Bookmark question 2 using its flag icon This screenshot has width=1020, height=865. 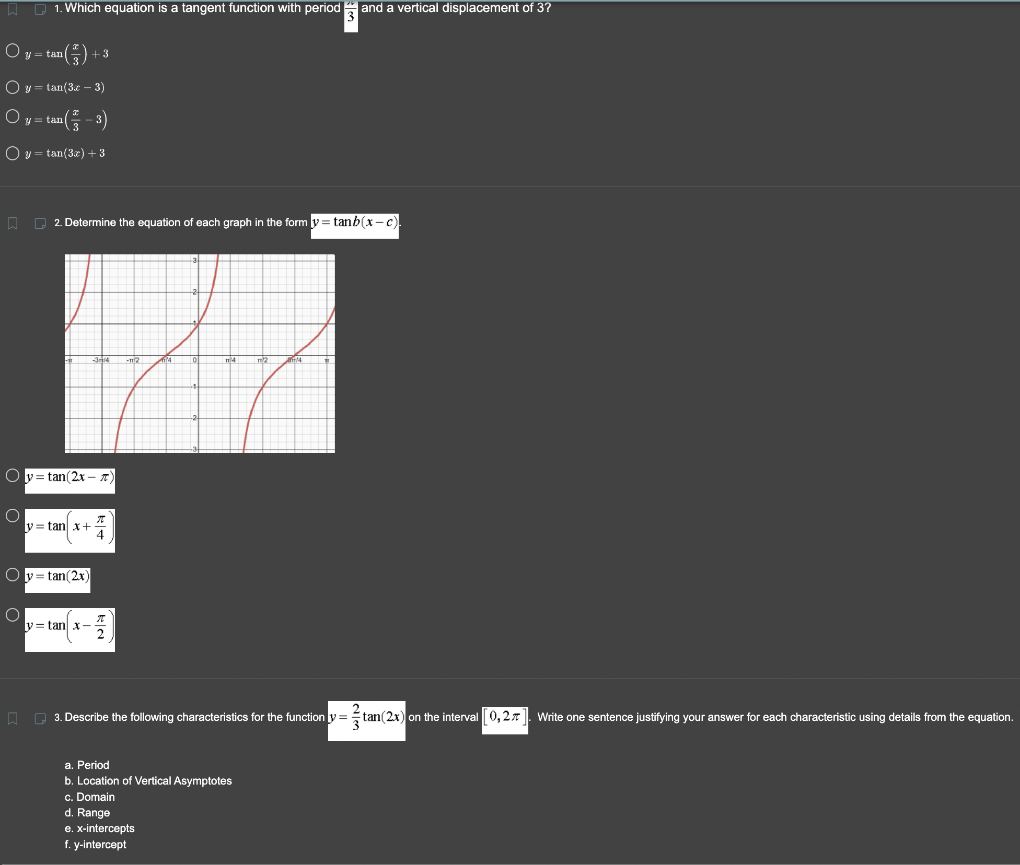(13, 224)
